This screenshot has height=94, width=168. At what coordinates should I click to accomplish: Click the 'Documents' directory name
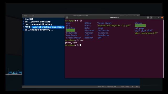(72, 33)
